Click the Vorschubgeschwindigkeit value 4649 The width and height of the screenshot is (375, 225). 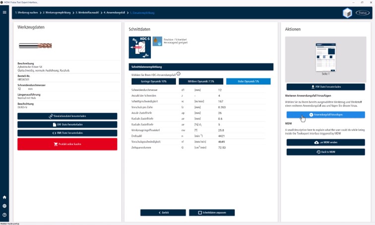pyautogui.click(x=221, y=142)
